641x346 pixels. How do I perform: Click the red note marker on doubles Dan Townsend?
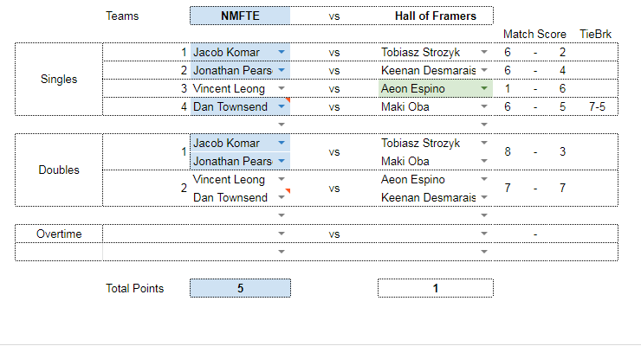coord(288,190)
